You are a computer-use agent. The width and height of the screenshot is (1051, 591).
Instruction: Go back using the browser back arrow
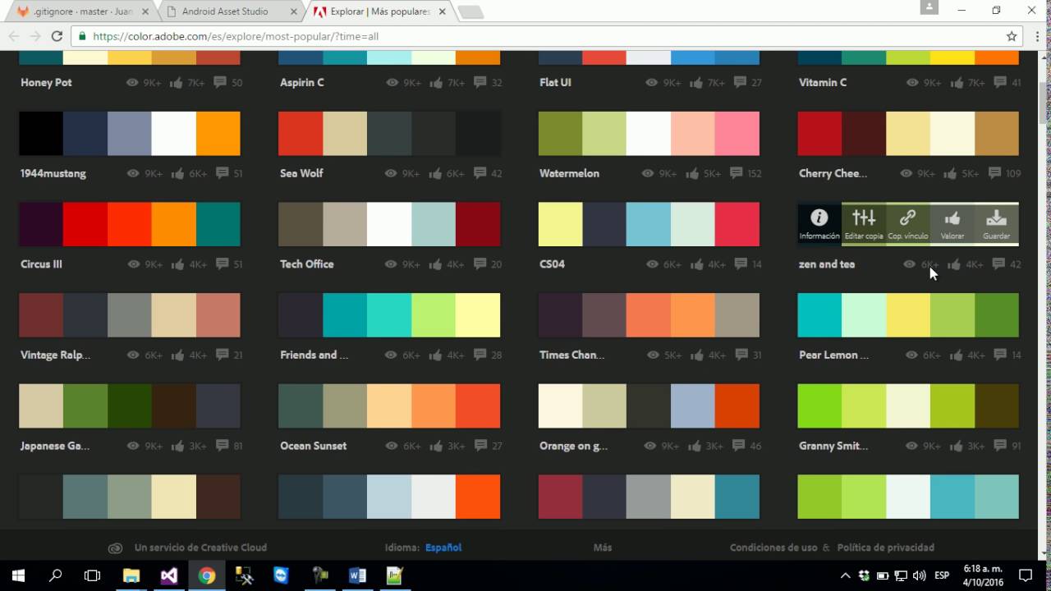[14, 36]
